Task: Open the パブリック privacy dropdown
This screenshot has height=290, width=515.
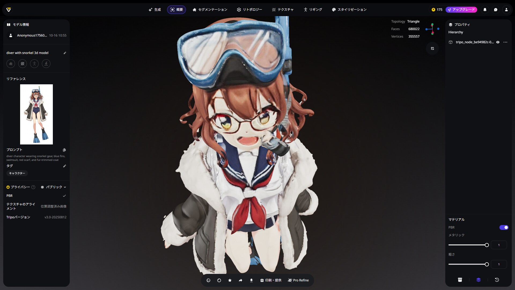Action: [54, 187]
